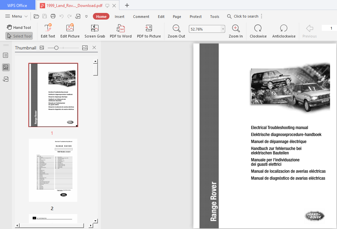Click "Manuel de dépannage électrique" text
This screenshot has height=229, width=337.
pos(279,141)
